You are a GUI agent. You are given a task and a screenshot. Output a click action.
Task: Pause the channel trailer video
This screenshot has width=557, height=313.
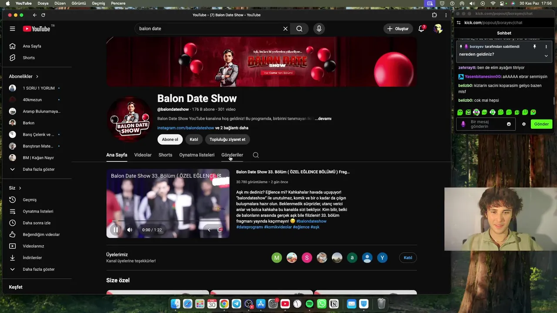click(x=115, y=230)
